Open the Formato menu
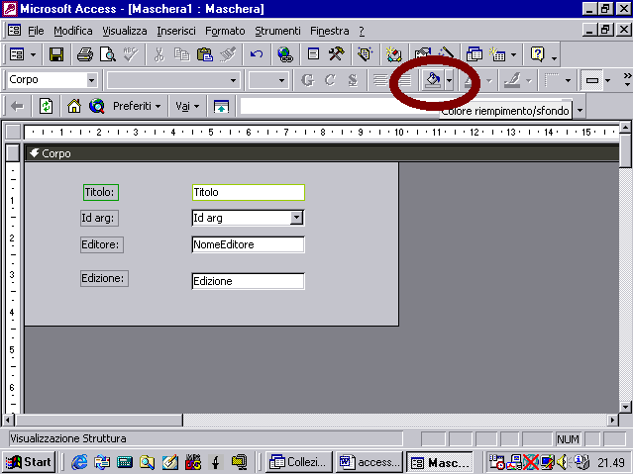633x474 pixels. (x=225, y=31)
